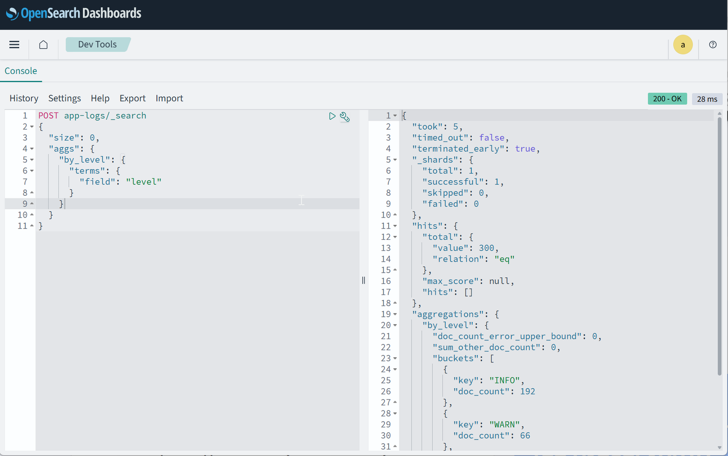The width and height of the screenshot is (728, 456).
Task: Click the "key": "WARN" line
Action: [489, 425]
